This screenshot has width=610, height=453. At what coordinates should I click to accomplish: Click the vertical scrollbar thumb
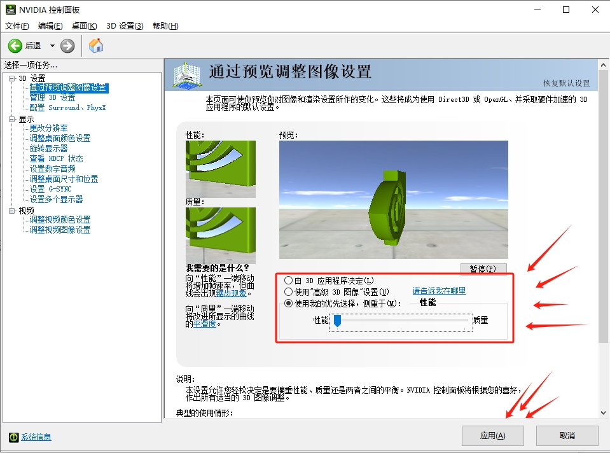[603, 206]
